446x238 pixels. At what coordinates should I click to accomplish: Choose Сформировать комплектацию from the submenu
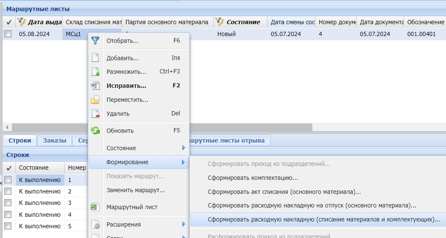coord(252,178)
